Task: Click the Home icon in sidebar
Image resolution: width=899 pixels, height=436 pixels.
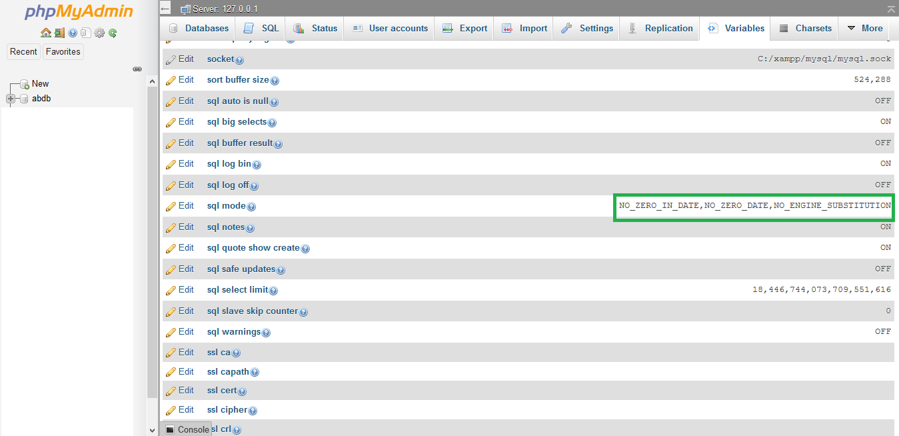Action: point(45,33)
